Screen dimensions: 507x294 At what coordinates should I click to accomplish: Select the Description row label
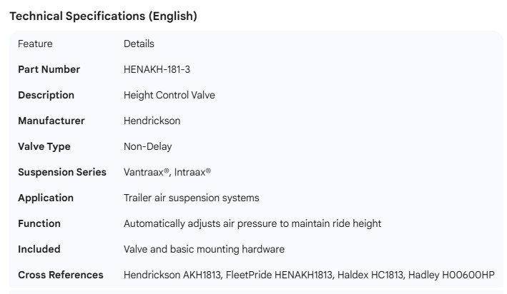tap(46, 95)
